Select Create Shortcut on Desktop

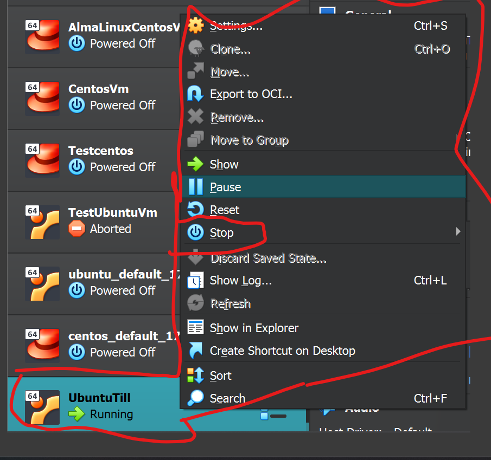323,351
